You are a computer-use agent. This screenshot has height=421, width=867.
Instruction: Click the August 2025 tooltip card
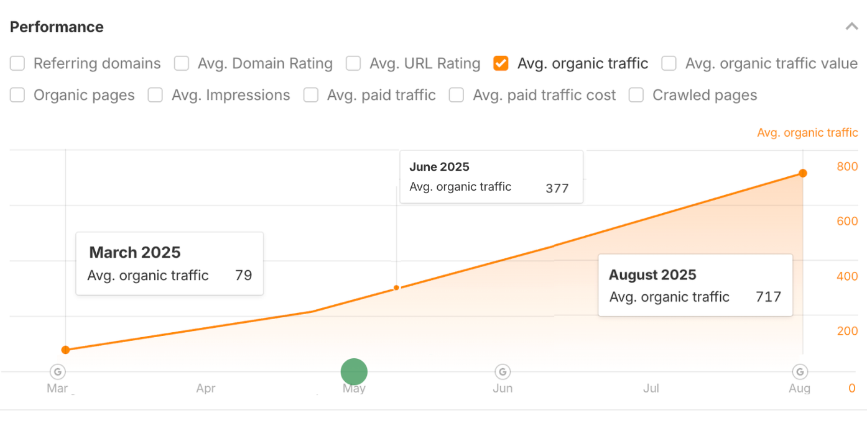click(x=695, y=284)
